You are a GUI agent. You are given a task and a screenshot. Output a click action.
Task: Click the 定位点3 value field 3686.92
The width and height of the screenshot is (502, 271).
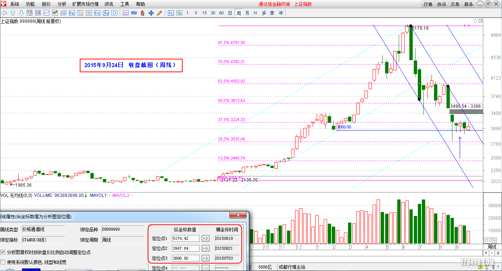click(186, 258)
